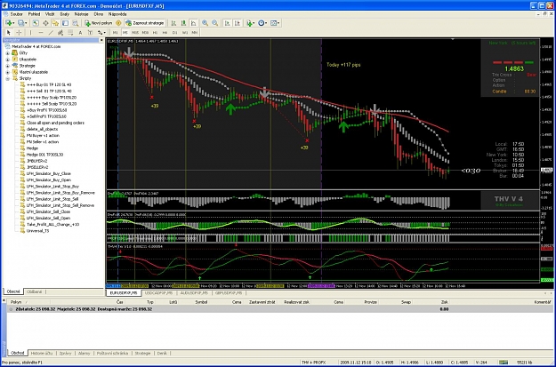The height and width of the screenshot is (367, 556).
Task: Open the Strategy Tester magnifier icon
Action: 76,23
